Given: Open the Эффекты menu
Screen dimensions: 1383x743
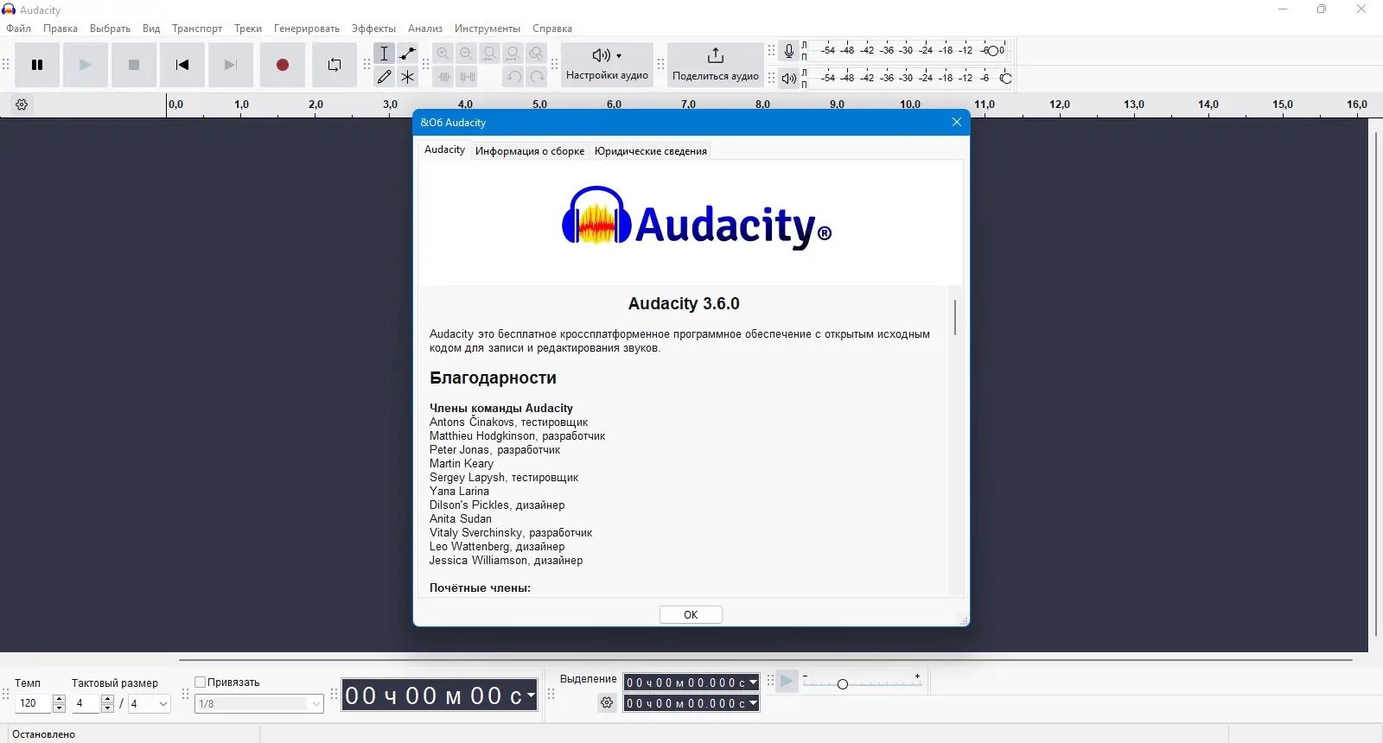Looking at the screenshot, I should pyautogui.click(x=373, y=29).
